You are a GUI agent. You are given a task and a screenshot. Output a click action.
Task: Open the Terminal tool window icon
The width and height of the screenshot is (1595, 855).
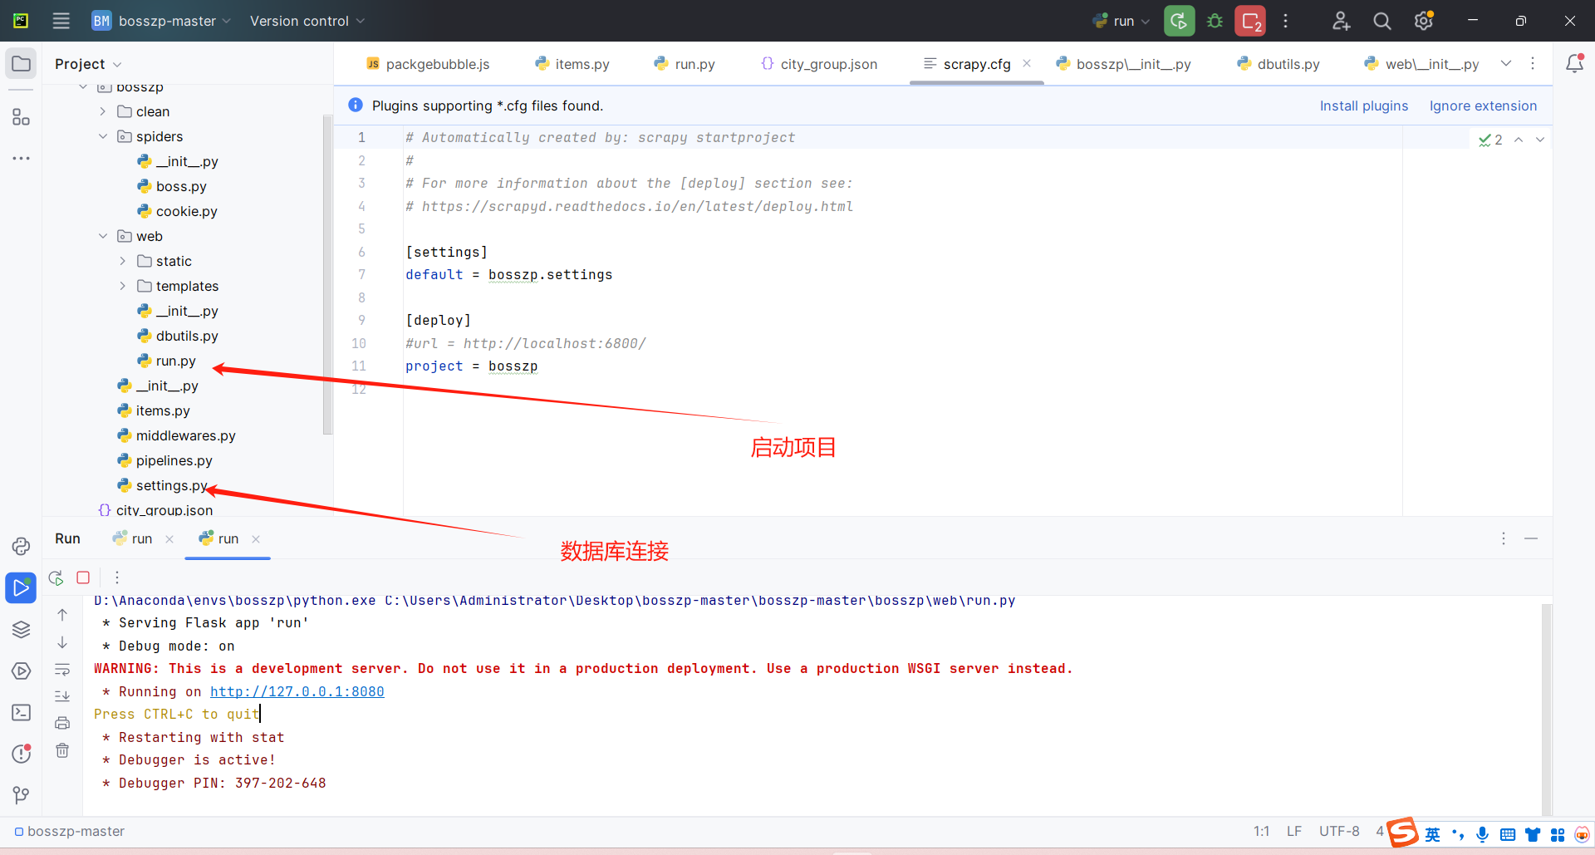point(21,712)
